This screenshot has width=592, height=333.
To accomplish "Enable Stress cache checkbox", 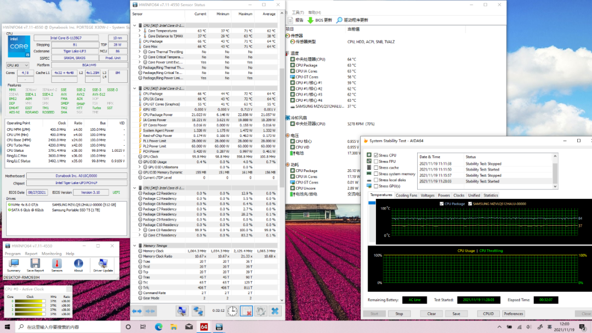I will click(376, 168).
